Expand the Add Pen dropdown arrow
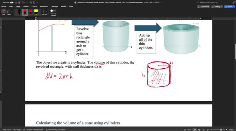The image size is (236, 131). click(46, 11)
